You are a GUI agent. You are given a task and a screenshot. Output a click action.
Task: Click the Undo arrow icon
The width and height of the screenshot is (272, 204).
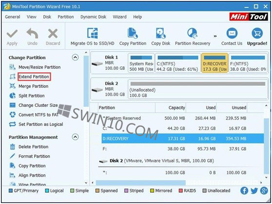tap(32, 33)
